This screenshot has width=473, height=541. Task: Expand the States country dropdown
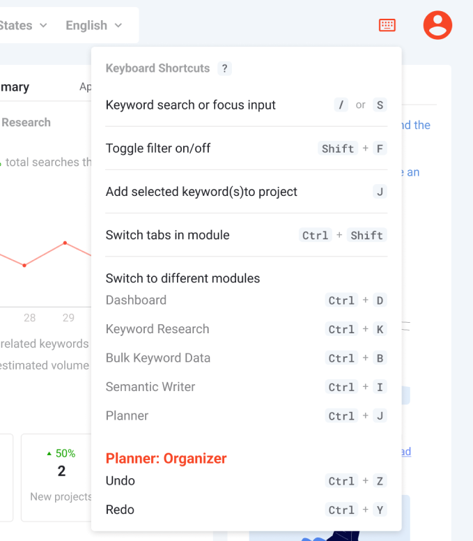(23, 26)
